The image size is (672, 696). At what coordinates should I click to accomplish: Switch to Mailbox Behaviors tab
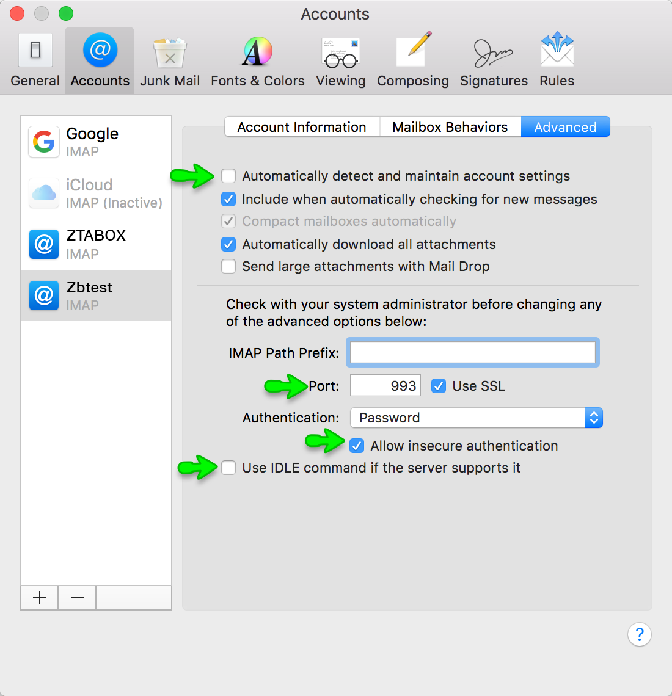pyautogui.click(x=450, y=127)
